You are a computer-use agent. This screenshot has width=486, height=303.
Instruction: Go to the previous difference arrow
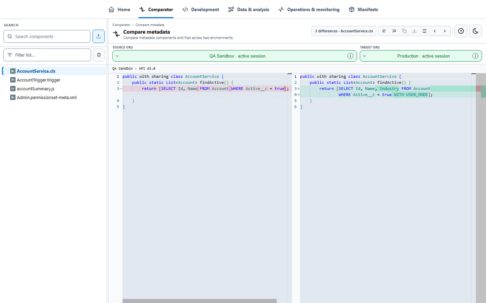(435, 31)
